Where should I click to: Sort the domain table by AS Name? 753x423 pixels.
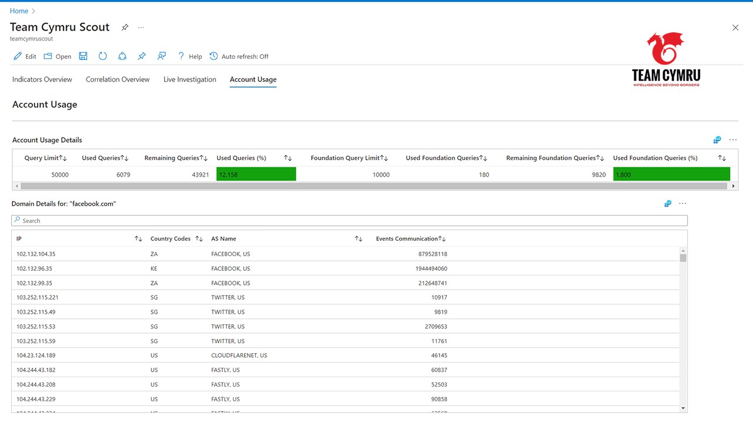coord(286,239)
